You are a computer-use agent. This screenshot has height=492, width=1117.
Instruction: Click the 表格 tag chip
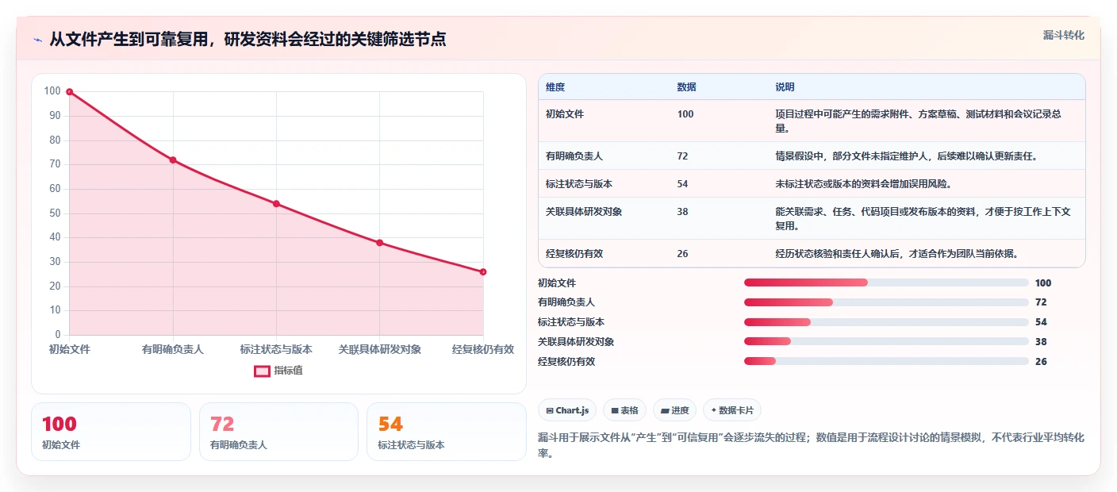(x=625, y=410)
